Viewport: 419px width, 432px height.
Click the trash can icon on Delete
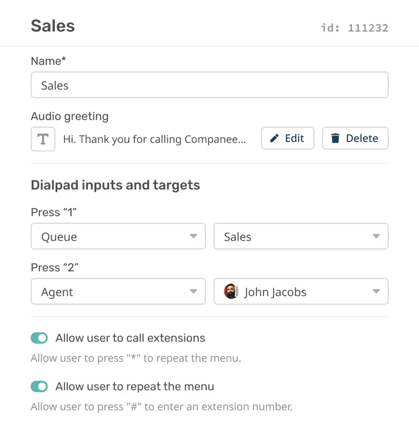coord(335,138)
